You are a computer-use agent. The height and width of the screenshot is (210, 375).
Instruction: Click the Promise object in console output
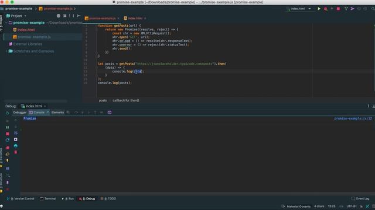click(x=30, y=118)
